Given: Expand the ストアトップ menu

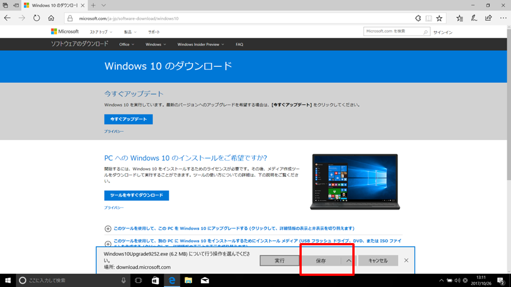Looking at the screenshot, I should click(x=101, y=32).
